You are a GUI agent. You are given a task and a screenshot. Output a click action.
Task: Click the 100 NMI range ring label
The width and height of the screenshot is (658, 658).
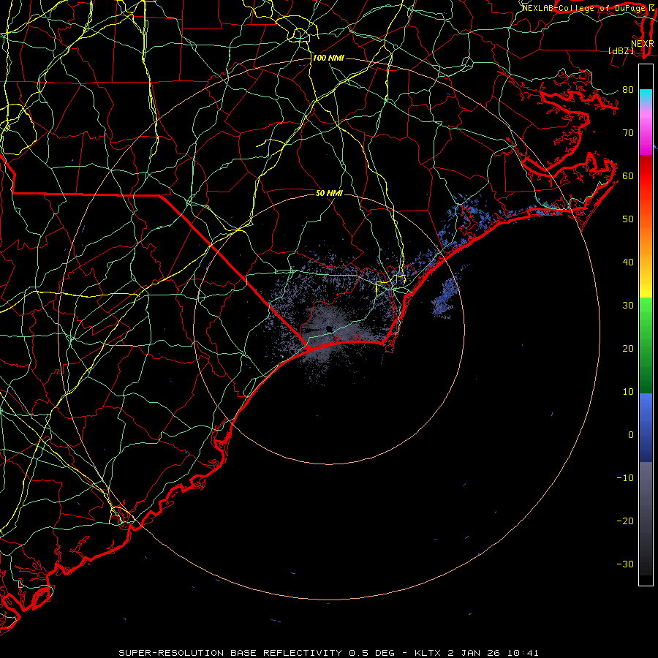point(328,58)
